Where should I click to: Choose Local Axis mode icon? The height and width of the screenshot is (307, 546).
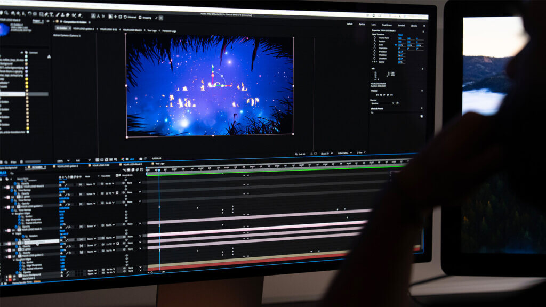[93, 16]
